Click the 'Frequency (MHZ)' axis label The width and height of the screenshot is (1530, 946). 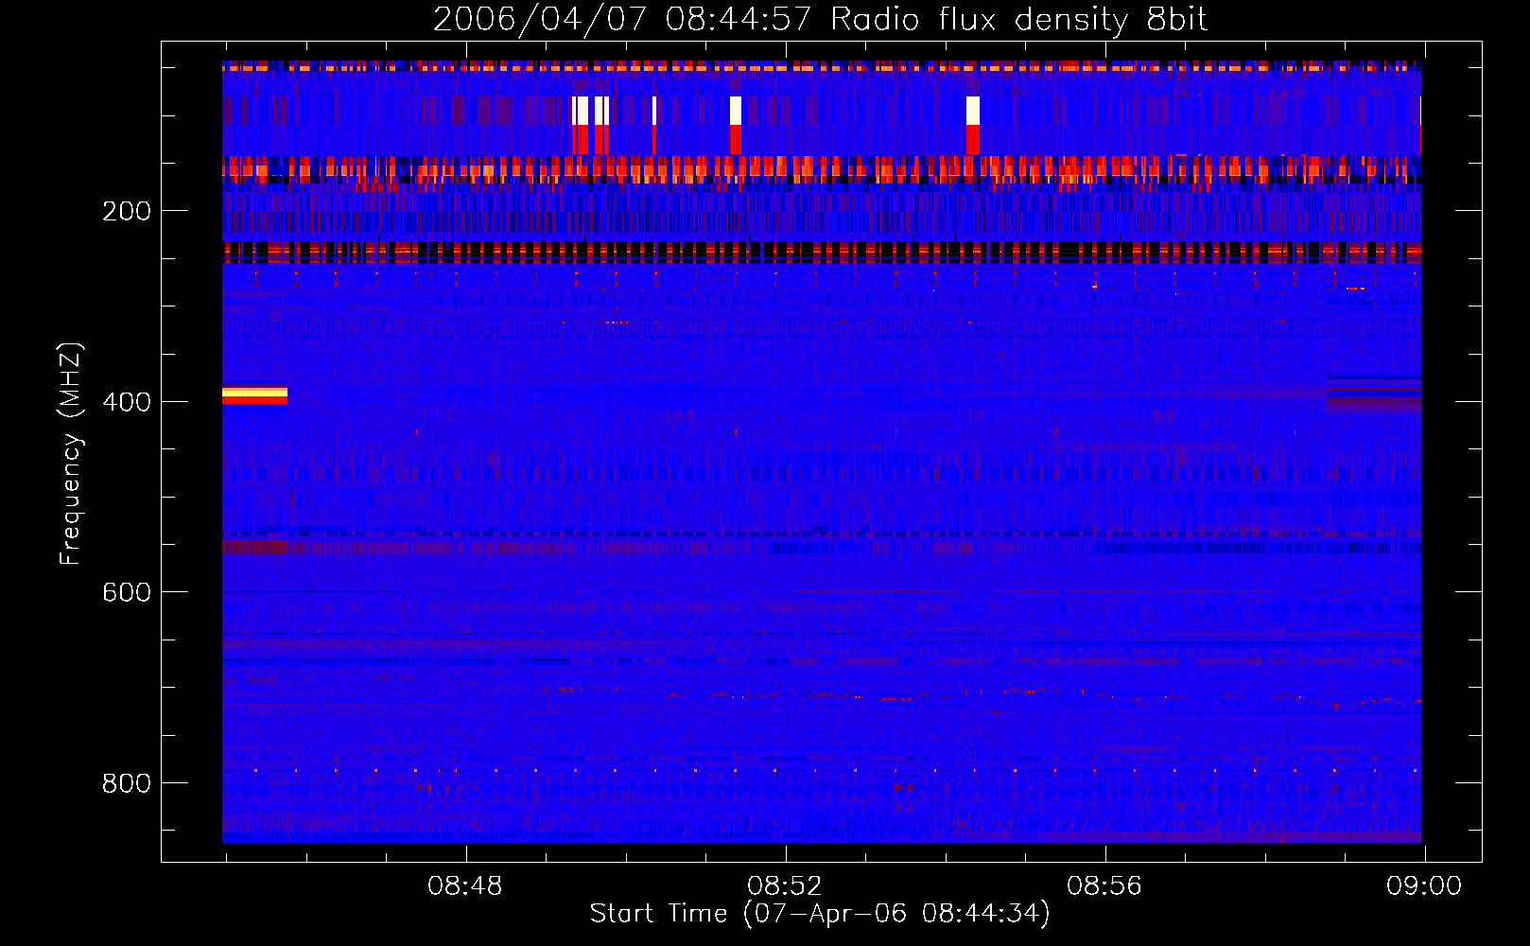coord(71,454)
